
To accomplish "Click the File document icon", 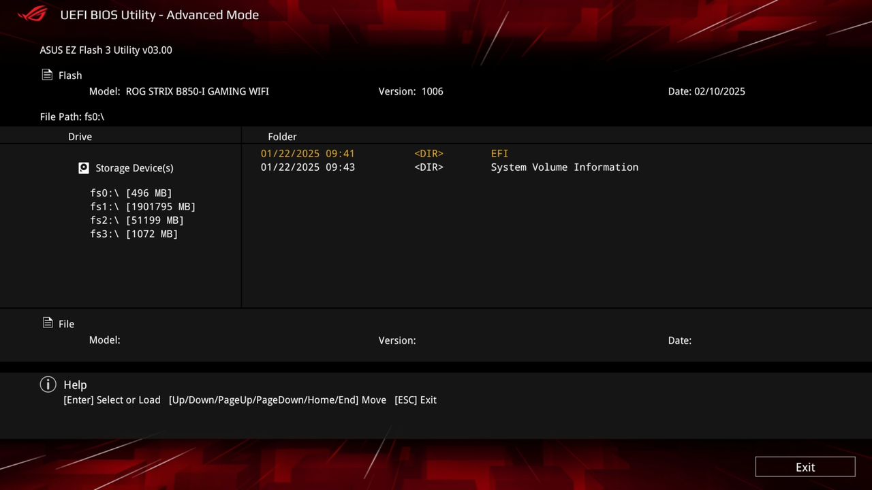I will 48,323.
